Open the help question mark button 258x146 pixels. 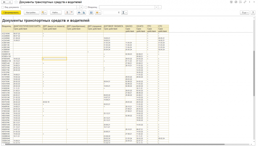tap(253, 12)
